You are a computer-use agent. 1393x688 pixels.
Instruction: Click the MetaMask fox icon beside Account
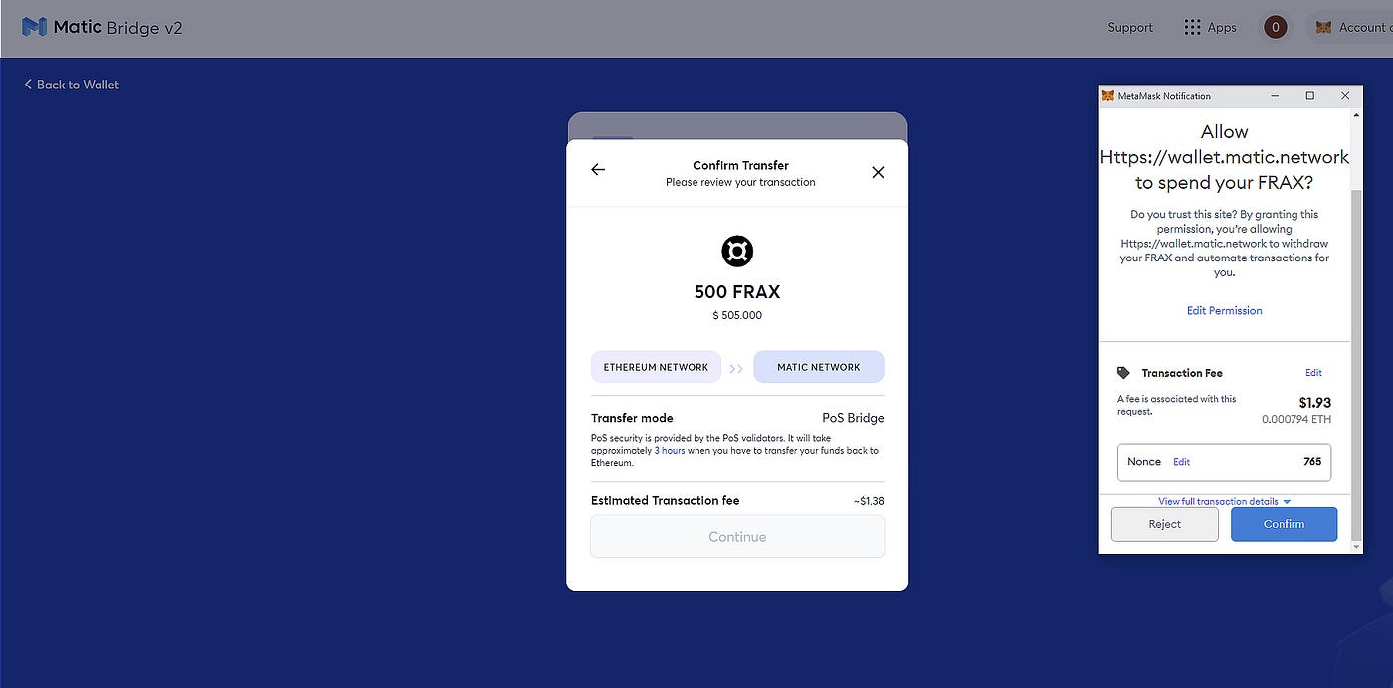[1323, 27]
